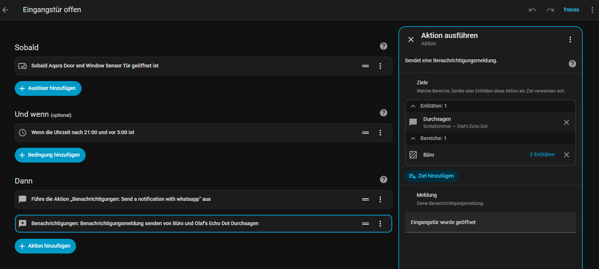The image size is (599, 269).
Task: Remove the Büro area target
Action: click(567, 155)
